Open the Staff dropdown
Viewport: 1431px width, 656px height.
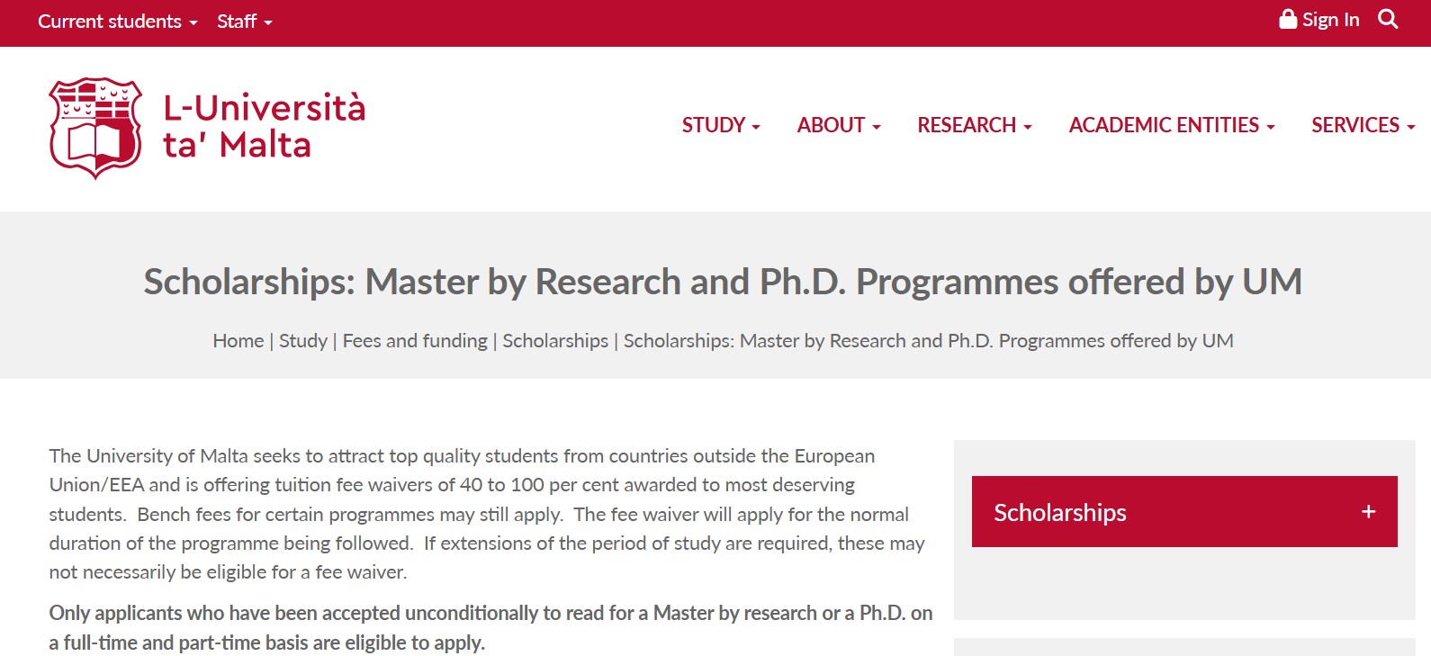click(244, 21)
